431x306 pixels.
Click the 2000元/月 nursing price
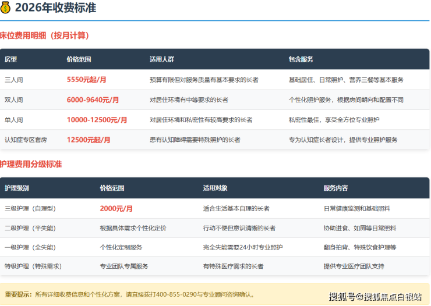[x=116, y=208]
